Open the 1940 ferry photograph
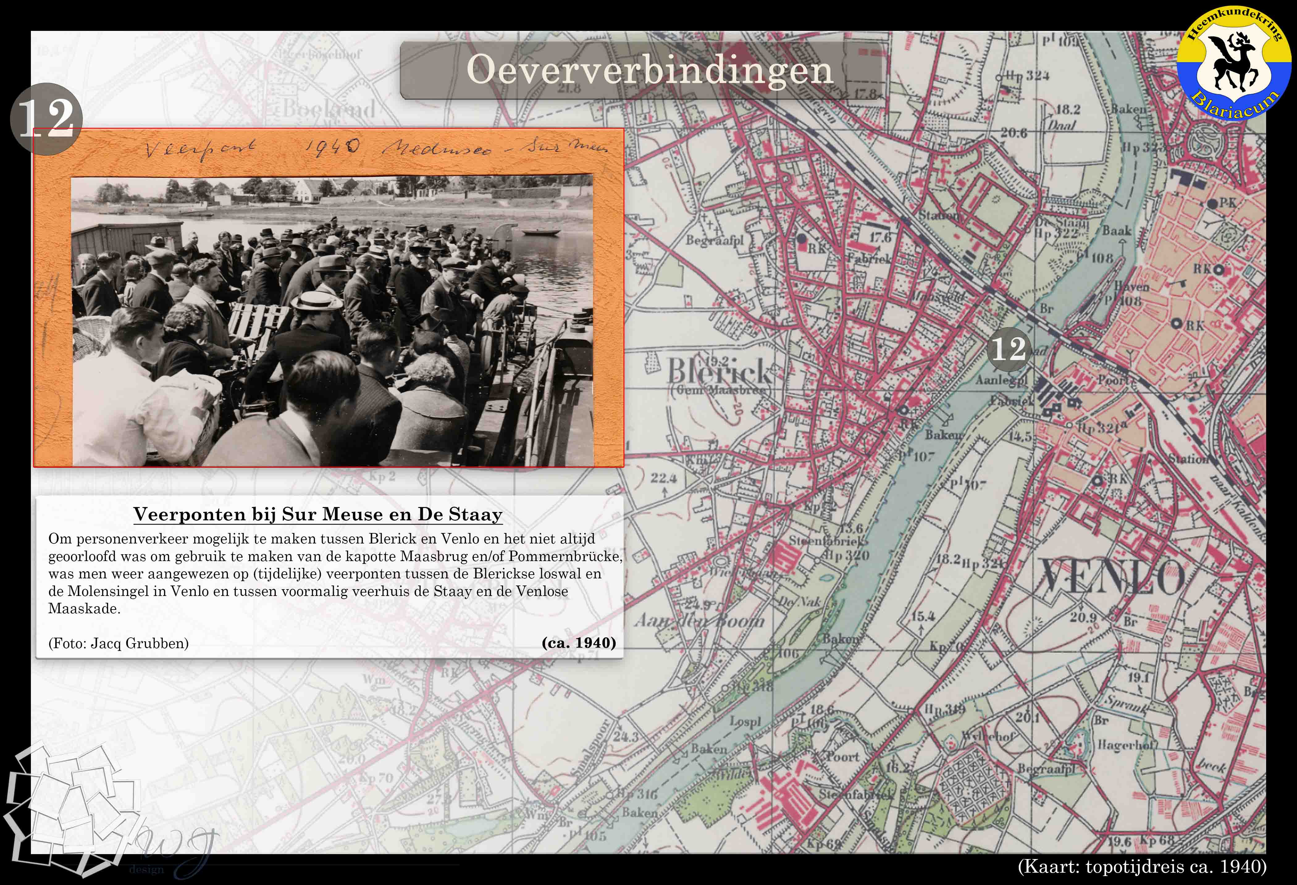This screenshot has height=885, width=1297. (333, 321)
